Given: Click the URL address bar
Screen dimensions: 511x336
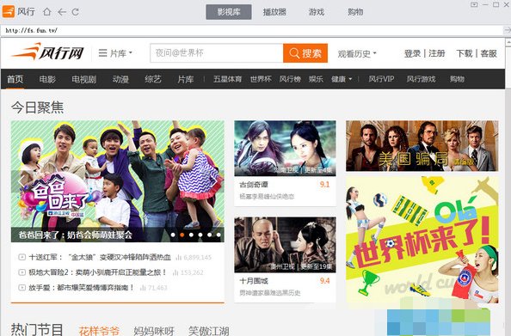Looking at the screenshot, I should 251,31.
